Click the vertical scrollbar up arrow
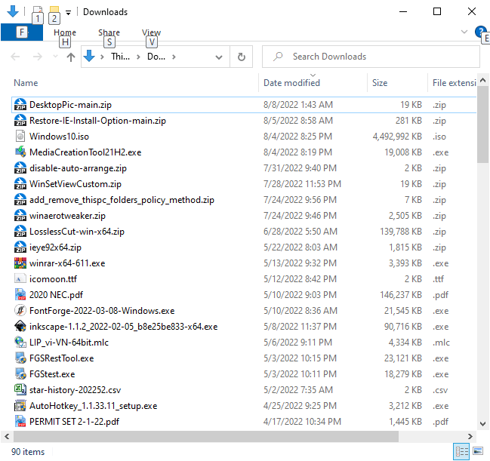 (x=482, y=80)
